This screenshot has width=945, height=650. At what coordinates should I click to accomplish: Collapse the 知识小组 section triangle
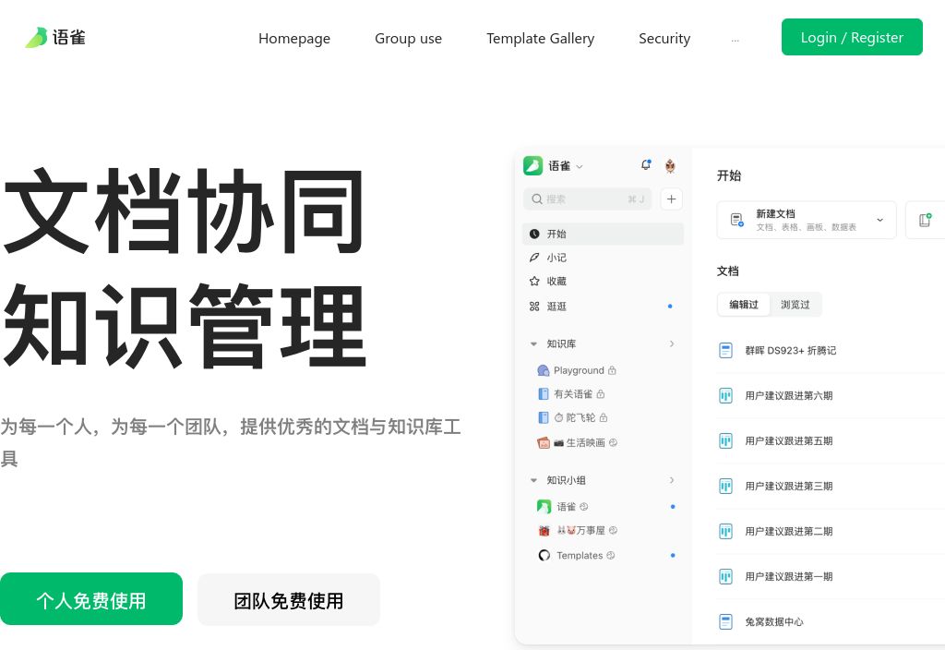[x=533, y=480]
